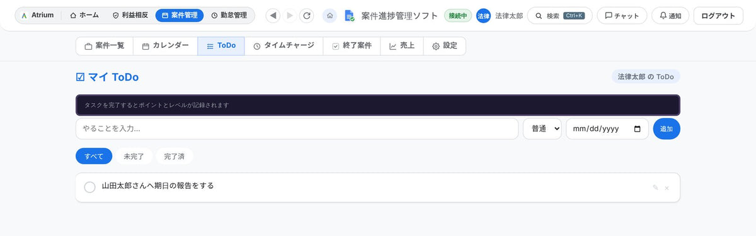Image resolution: width=756 pixels, height=236 pixels.
Task: Select the ToDo tab
Action: pyautogui.click(x=221, y=46)
